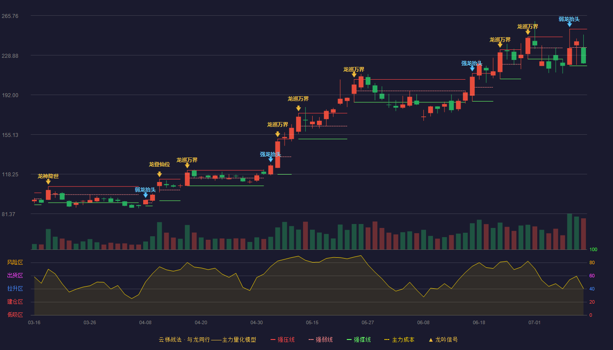Toggle the 强弱线 dashed legend series
Image resolution: width=613 pixels, height=350 pixels.
coord(321,339)
